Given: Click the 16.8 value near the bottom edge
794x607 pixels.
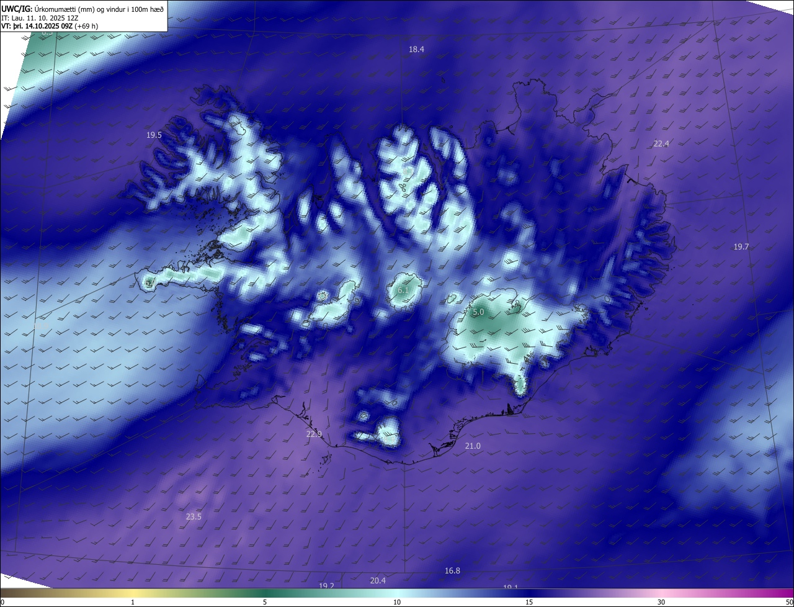Looking at the screenshot, I should [452, 571].
